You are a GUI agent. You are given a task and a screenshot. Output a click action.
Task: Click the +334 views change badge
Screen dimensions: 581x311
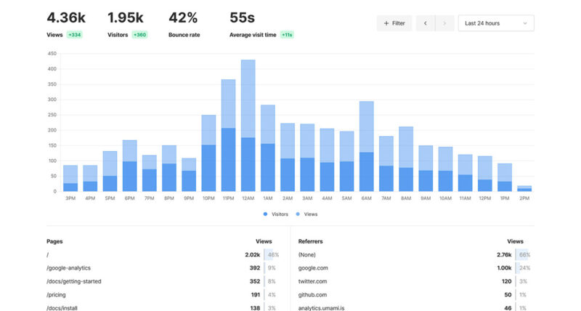click(75, 35)
